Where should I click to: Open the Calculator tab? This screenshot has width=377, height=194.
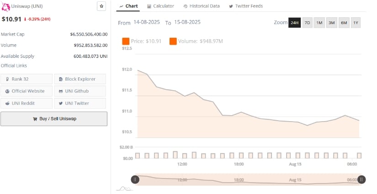pos(160,6)
